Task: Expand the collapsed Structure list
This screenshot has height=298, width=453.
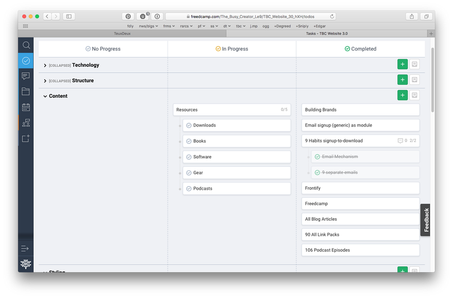Action: 45,81
